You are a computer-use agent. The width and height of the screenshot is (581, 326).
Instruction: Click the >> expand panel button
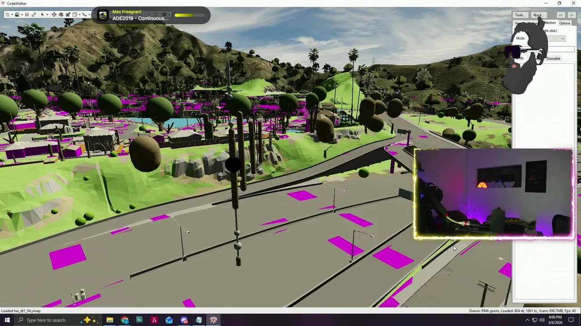click(571, 15)
